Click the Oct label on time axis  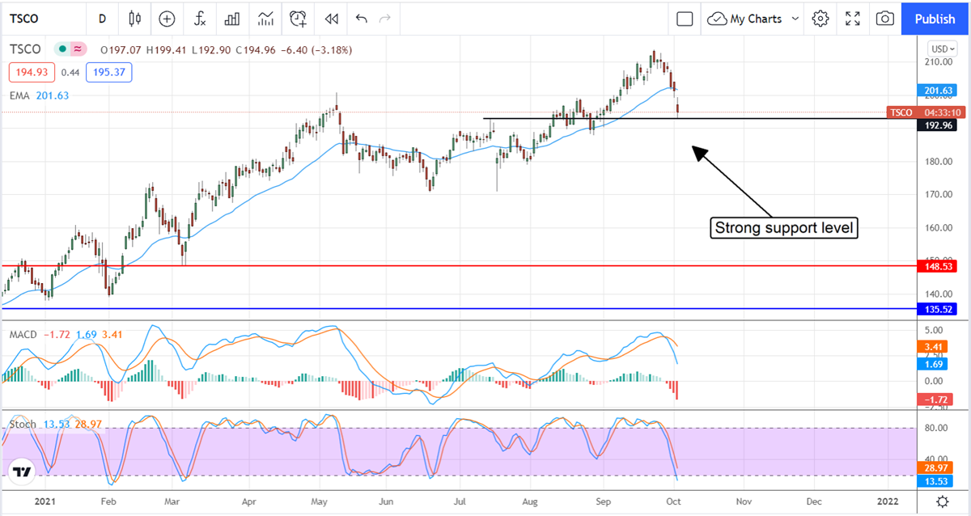coord(673,501)
